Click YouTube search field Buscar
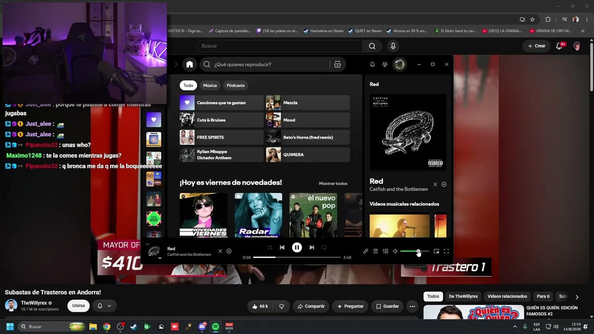 click(x=279, y=46)
